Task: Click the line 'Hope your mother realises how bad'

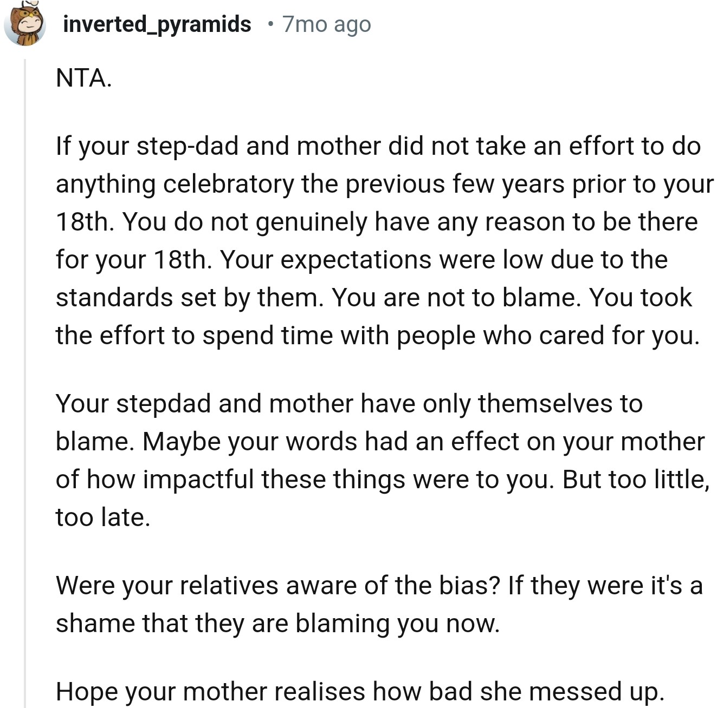Action: 359,692
